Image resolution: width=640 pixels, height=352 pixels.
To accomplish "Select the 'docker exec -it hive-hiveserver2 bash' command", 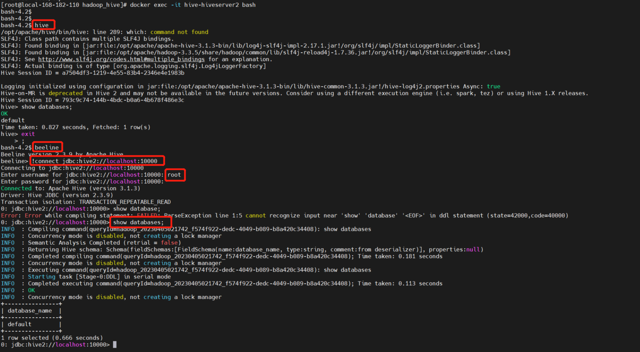I will 193,5.
